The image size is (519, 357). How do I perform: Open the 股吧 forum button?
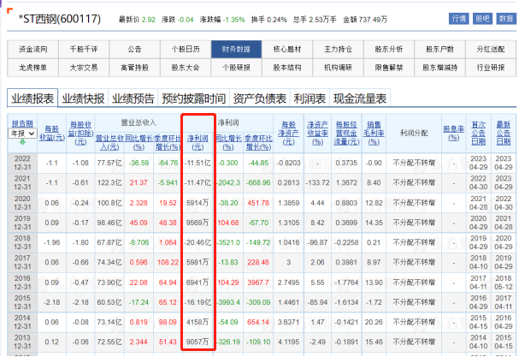[x=482, y=19]
